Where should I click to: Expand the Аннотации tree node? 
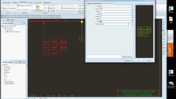[5, 30]
